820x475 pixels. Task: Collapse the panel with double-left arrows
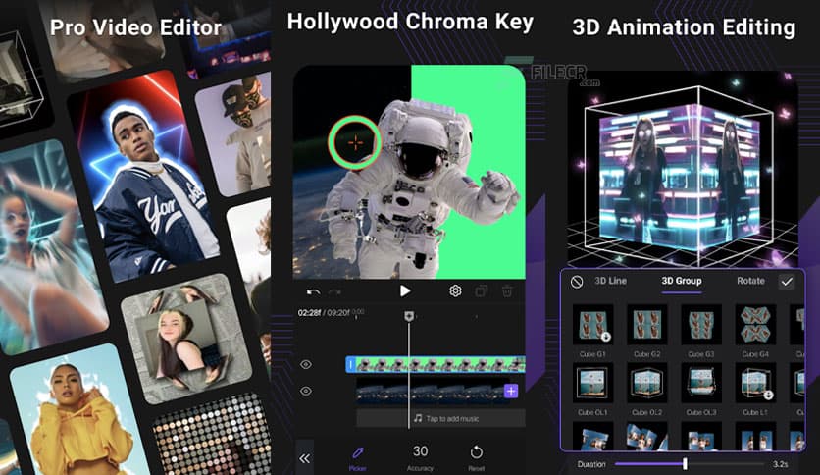pyautogui.click(x=304, y=458)
